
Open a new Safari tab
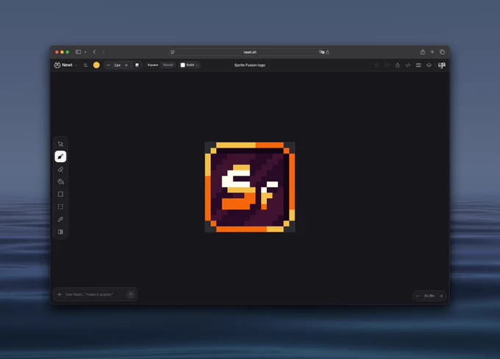coord(432,52)
